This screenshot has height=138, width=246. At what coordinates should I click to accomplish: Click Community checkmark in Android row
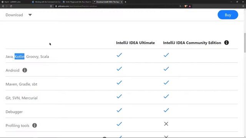click(166, 69)
